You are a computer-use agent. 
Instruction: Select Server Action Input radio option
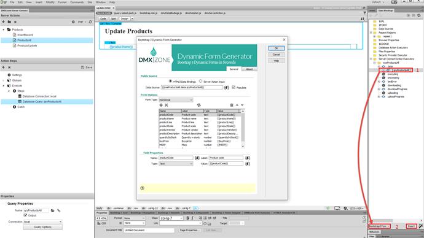coord(201,81)
